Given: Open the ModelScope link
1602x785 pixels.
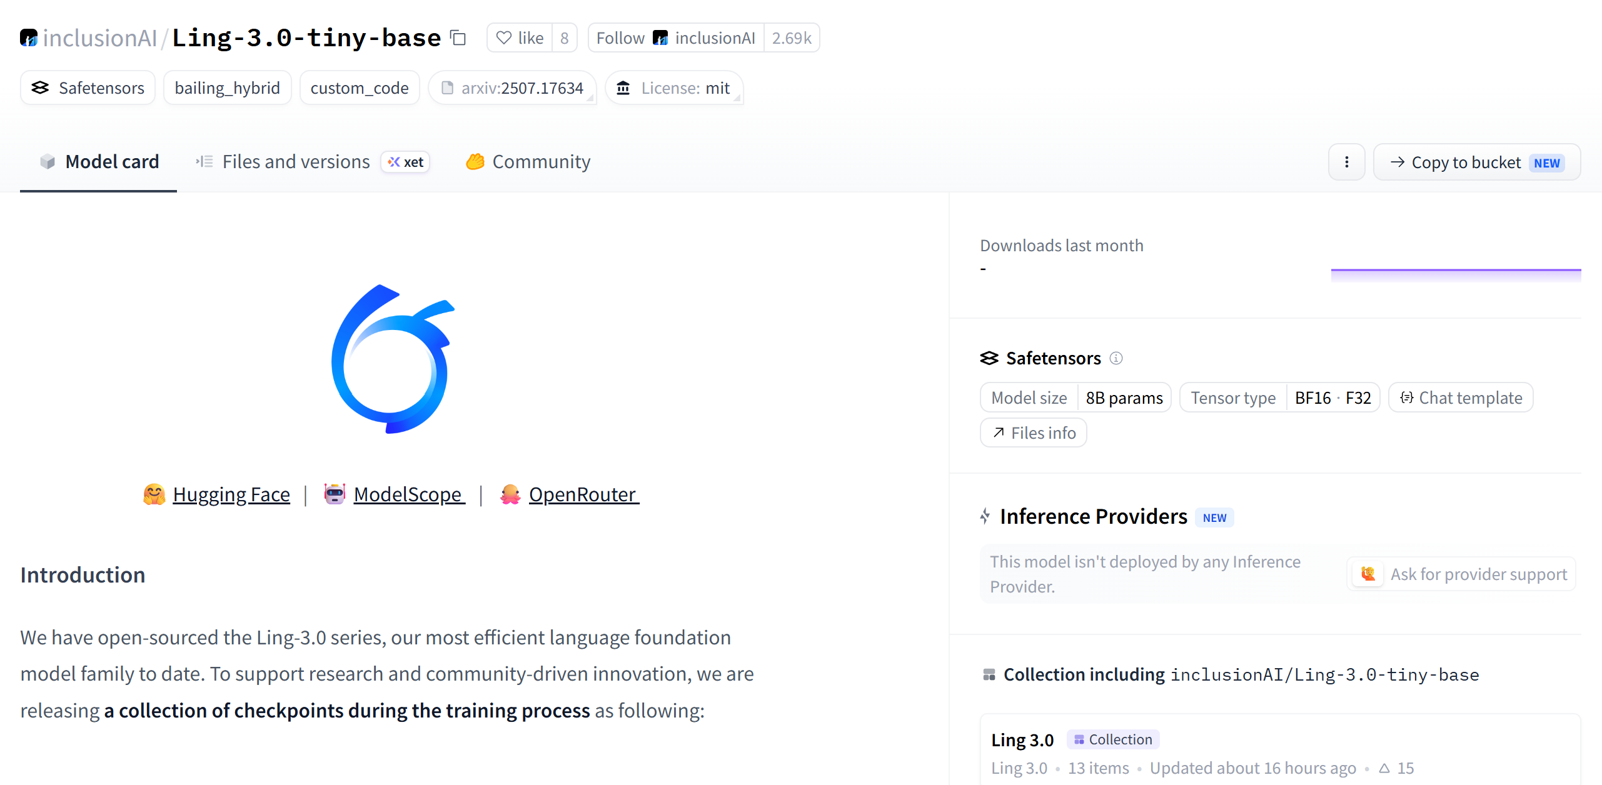Looking at the screenshot, I should point(409,494).
